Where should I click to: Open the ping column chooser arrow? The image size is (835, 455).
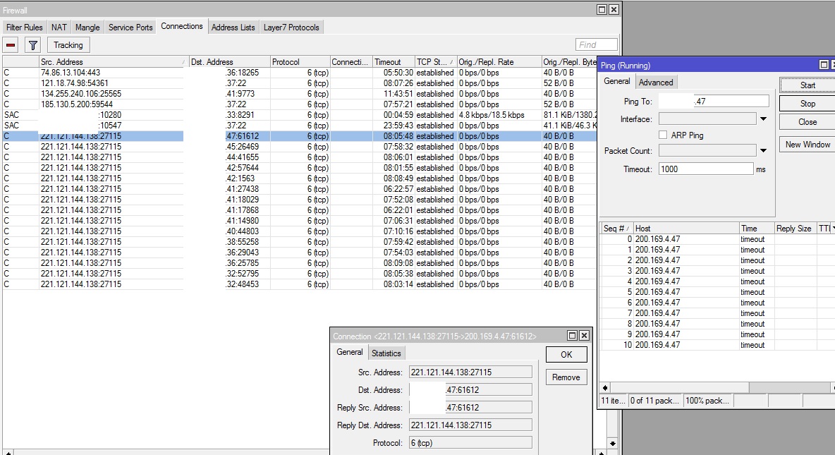click(x=832, y=229)
